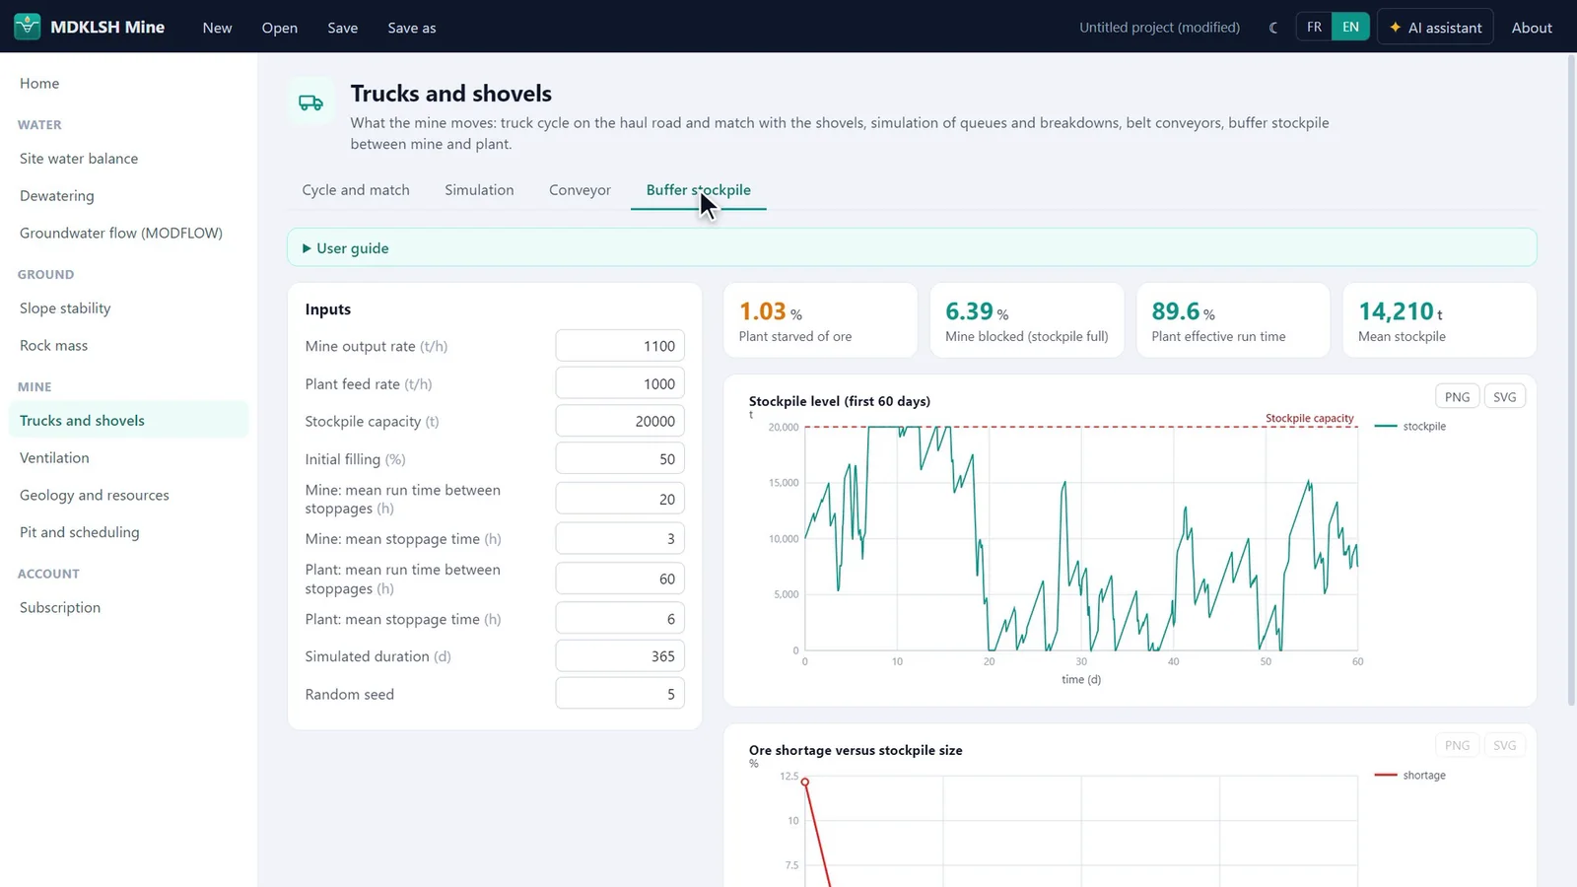Image resolution: width=1577 pixels, height=887 pixels.
Task: Click New in the top menu
Action: pos(218,28)
